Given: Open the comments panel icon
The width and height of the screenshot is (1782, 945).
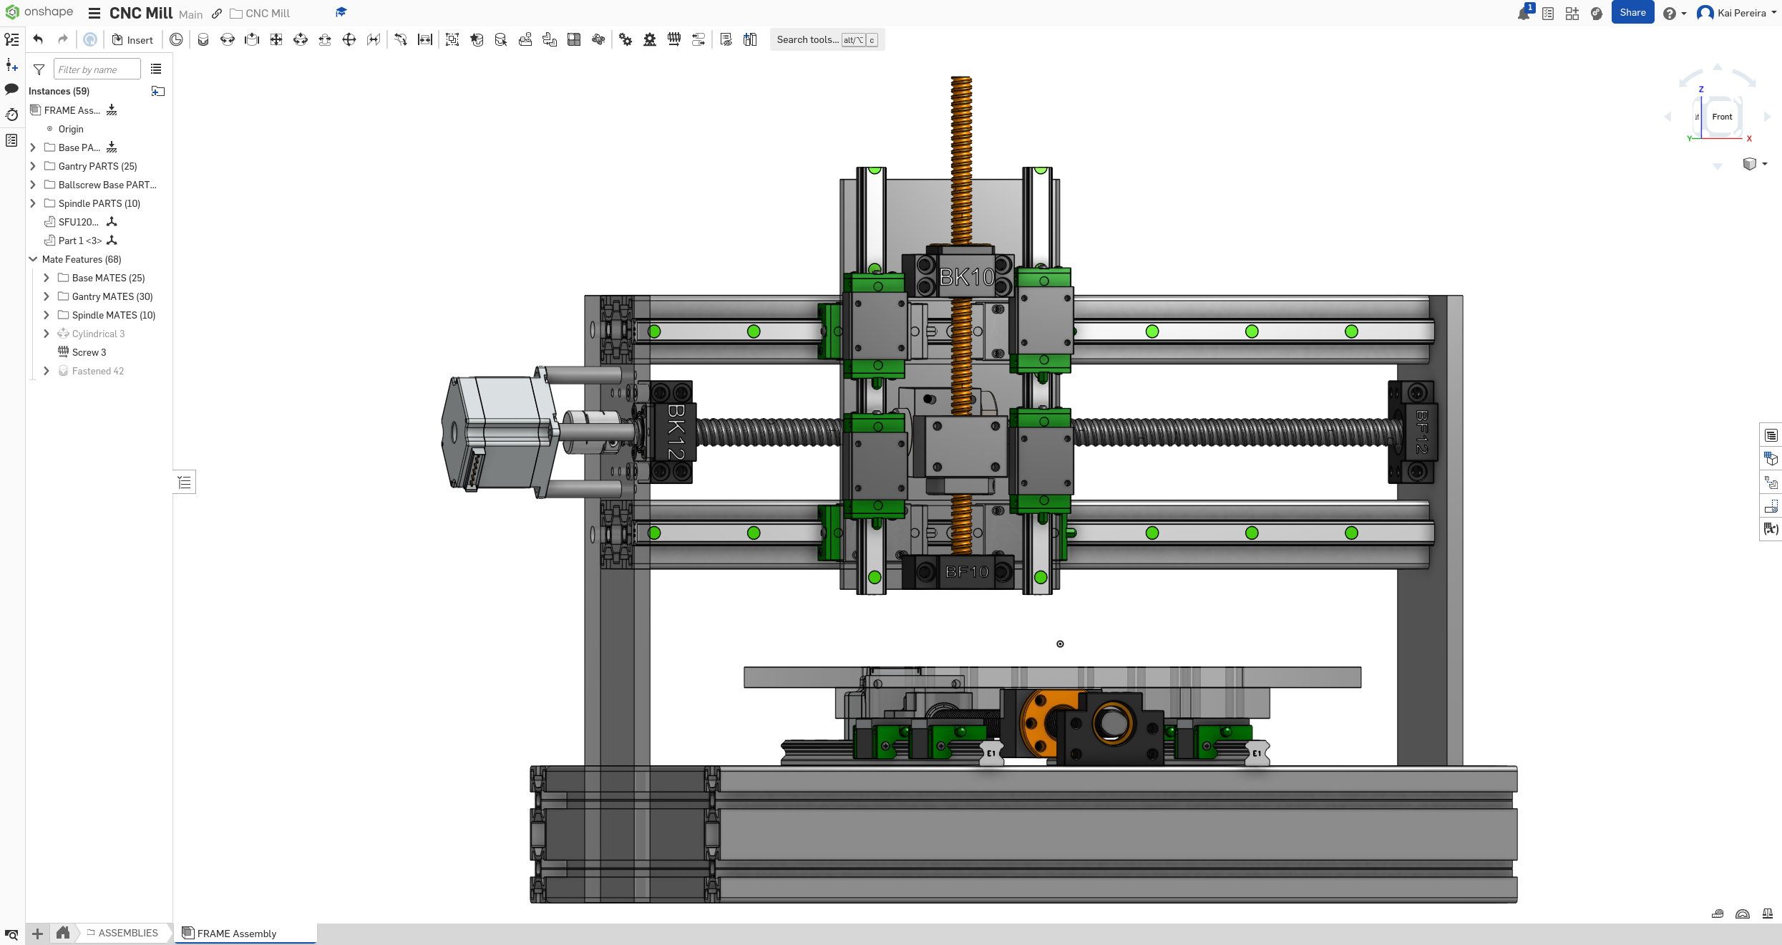Looking at the screenshot, I should [11, 89].
